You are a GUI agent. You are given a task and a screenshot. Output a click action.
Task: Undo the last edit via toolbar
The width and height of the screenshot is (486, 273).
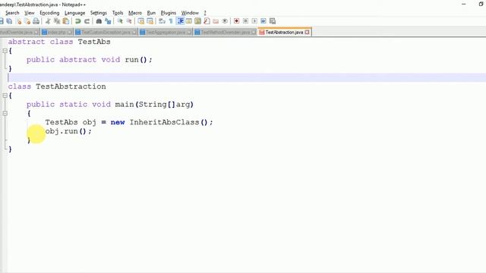77,21
